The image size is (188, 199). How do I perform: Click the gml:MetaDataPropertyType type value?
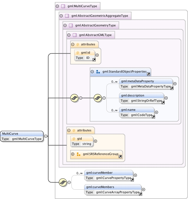(151, 86)
